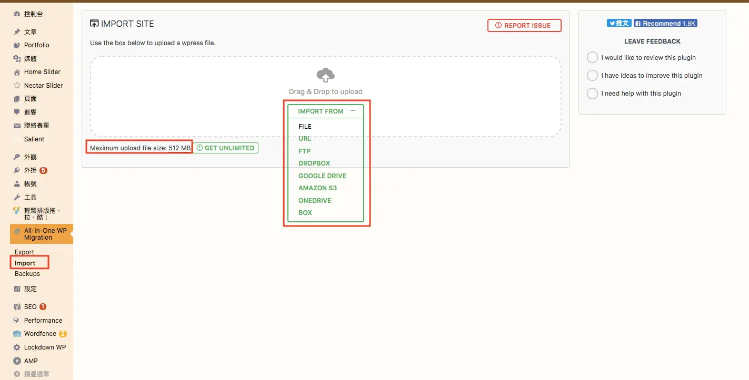Choose ONEDRIVE import option
Viewport: 749px width, 380px height.
tap(315, 201)
